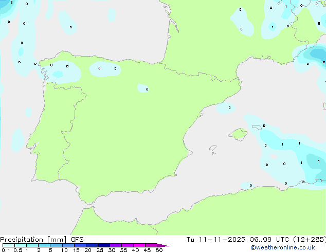Select the 5–10 mm legend color box
This screenshot has width=326, height=252.
(x=56, y=245)
